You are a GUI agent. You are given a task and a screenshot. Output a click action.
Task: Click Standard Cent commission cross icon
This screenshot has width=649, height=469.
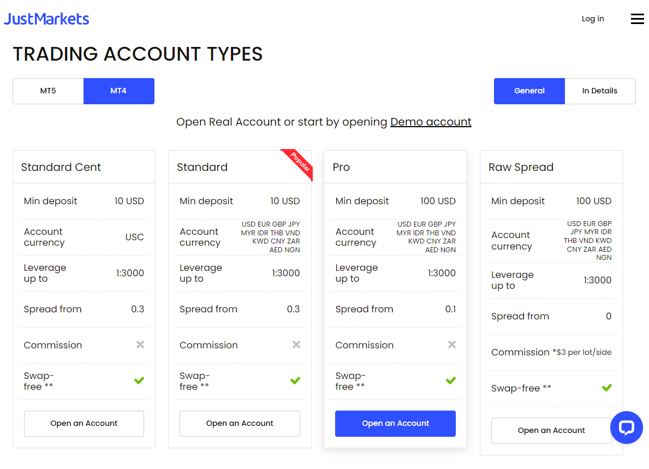[x=140, y=345]
